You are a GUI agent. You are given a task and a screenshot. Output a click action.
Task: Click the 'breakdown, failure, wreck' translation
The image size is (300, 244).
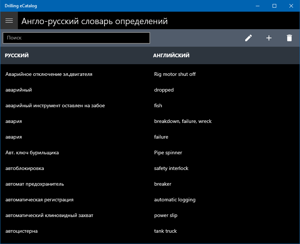pos(183,121)
